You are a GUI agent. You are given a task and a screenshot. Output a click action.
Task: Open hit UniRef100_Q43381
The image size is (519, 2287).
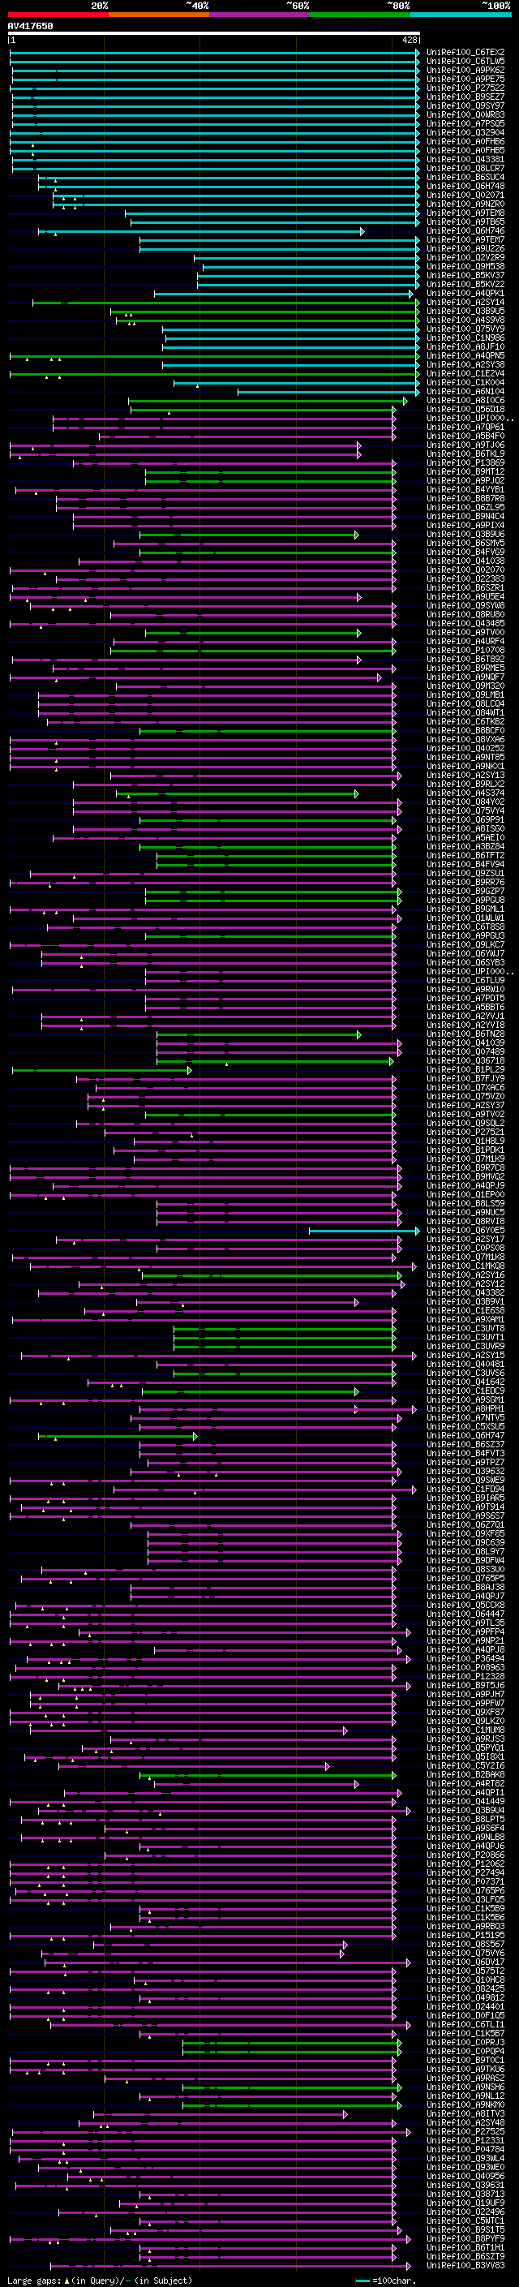[x=465, y=160]
